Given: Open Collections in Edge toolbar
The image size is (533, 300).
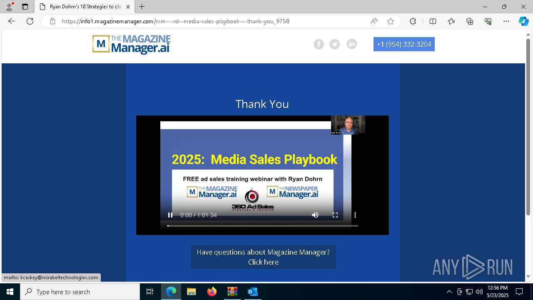Looking at the screenshot, I should pyautogui.click(x=470, y=21).
